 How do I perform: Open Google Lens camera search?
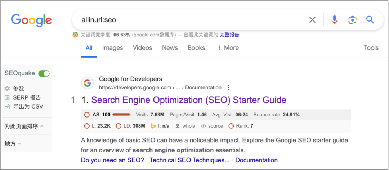pos(352,20)
